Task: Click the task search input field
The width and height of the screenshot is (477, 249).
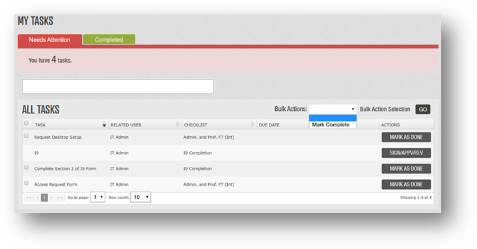Action: coord(118,87)
